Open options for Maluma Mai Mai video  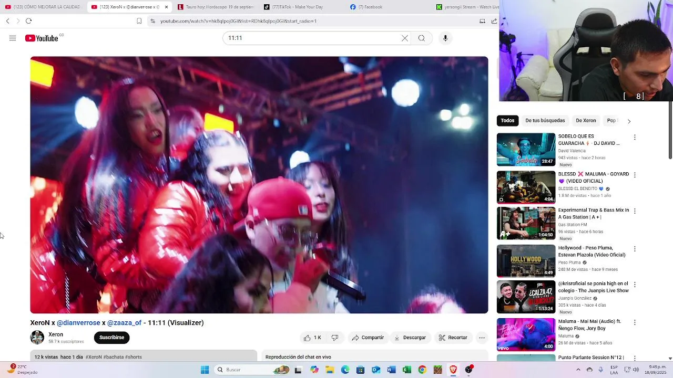click(x=635, y=322)
